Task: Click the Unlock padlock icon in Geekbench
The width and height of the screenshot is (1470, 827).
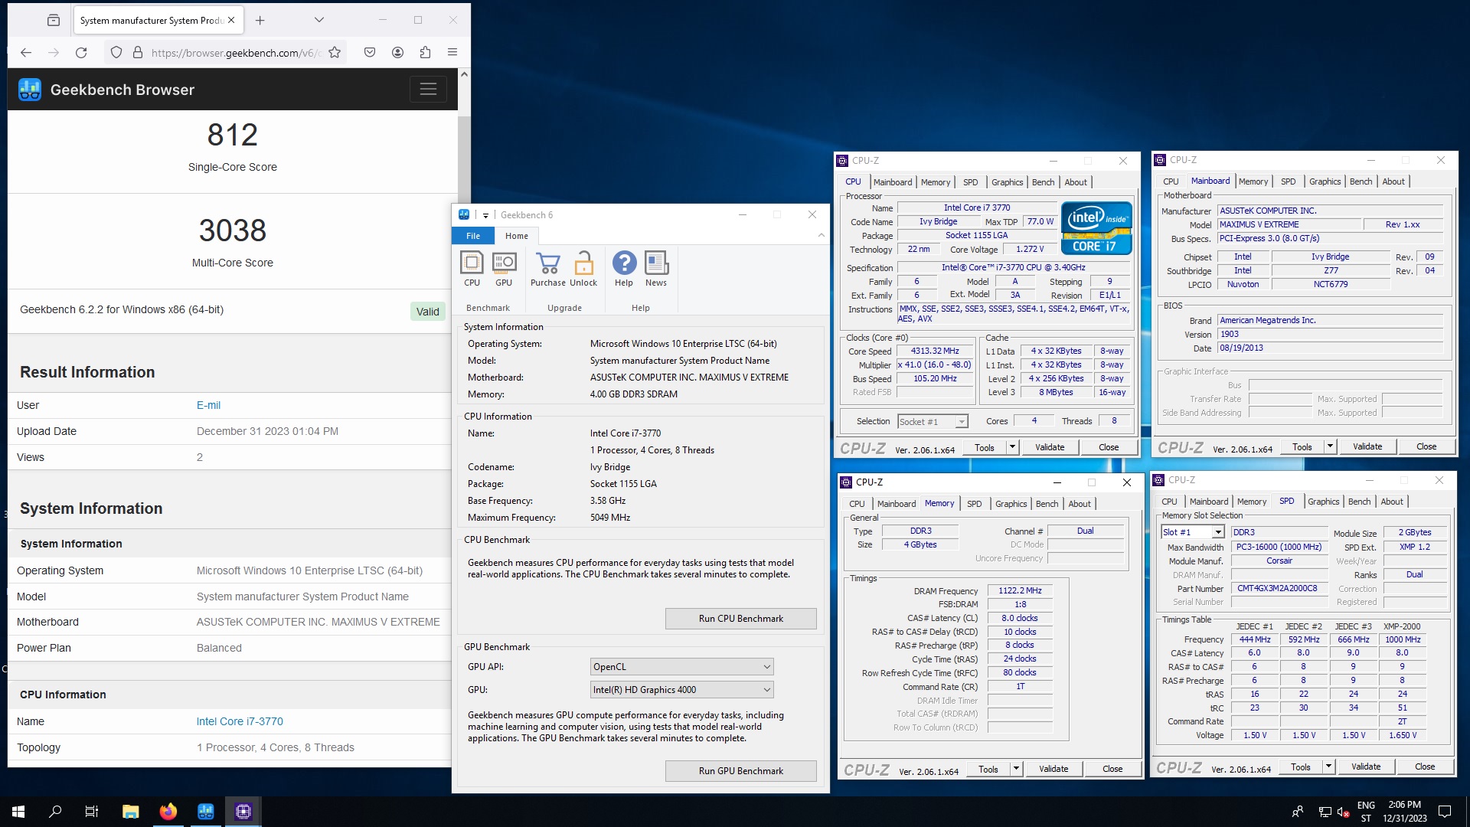Action: (x=583, y=269)
